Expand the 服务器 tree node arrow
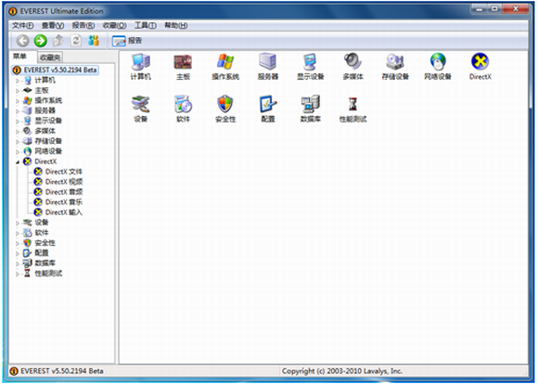Image resolution: width=538 pixels, height=384 pixels. pos(18,111)
